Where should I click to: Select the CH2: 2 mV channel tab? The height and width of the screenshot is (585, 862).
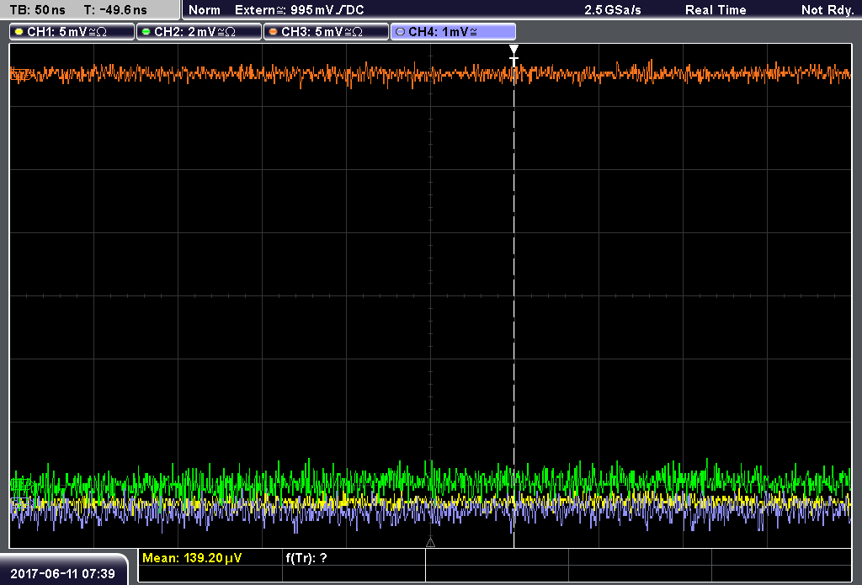[199, 32]
